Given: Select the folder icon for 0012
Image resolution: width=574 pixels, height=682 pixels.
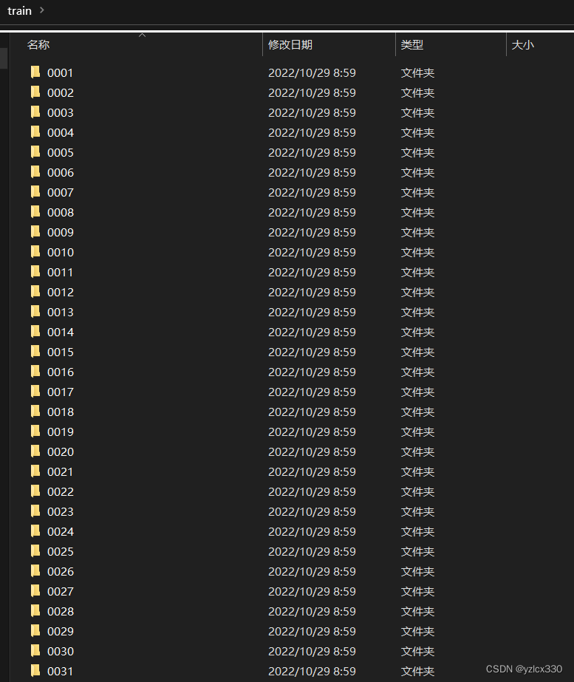Looking at the screenshot, I should coord(35,292).
